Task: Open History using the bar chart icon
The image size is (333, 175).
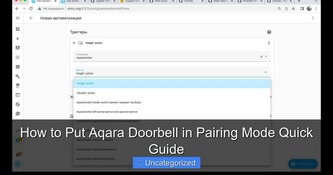Action: (17, 67)
